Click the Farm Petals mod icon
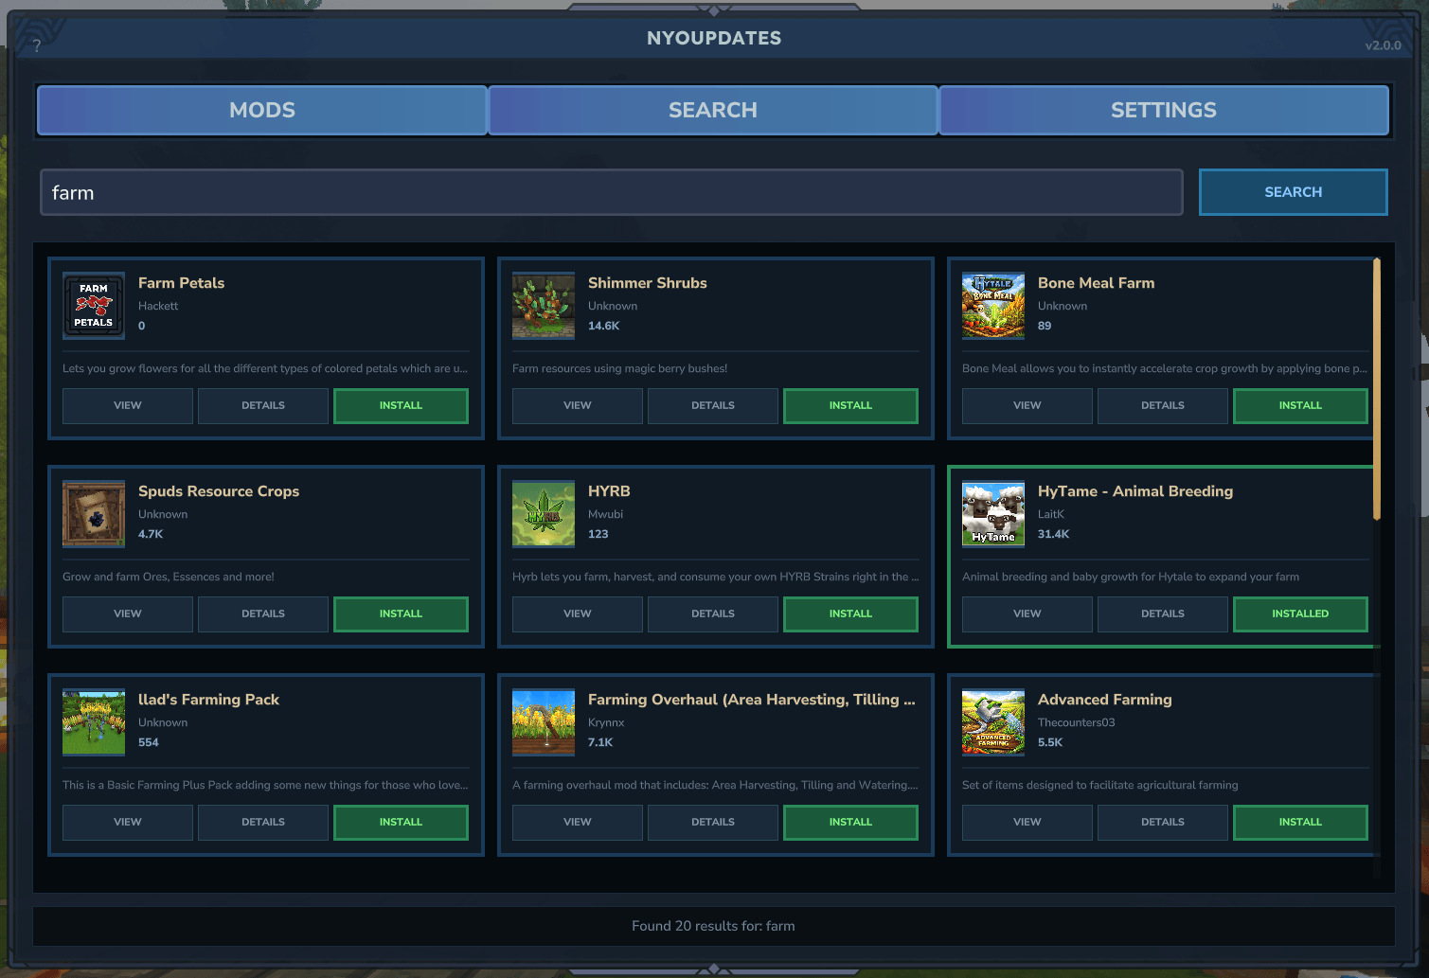Viewport: 1429px width, 978px height. click(94, 306)
